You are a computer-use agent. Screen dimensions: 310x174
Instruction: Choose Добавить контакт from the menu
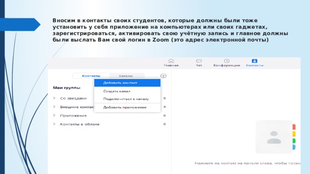pyautogui.click(x=127, y=83)
